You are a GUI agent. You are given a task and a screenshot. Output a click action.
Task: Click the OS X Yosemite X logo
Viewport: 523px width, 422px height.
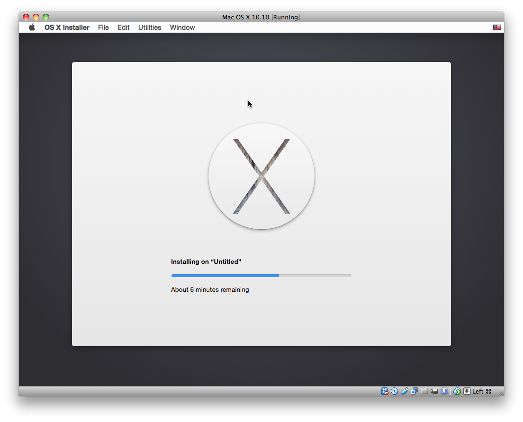tap(261, 176)
